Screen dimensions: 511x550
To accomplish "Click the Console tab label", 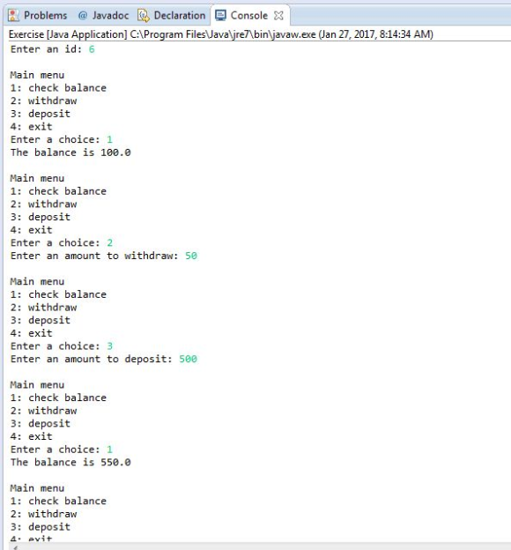I will coord(249,16).
